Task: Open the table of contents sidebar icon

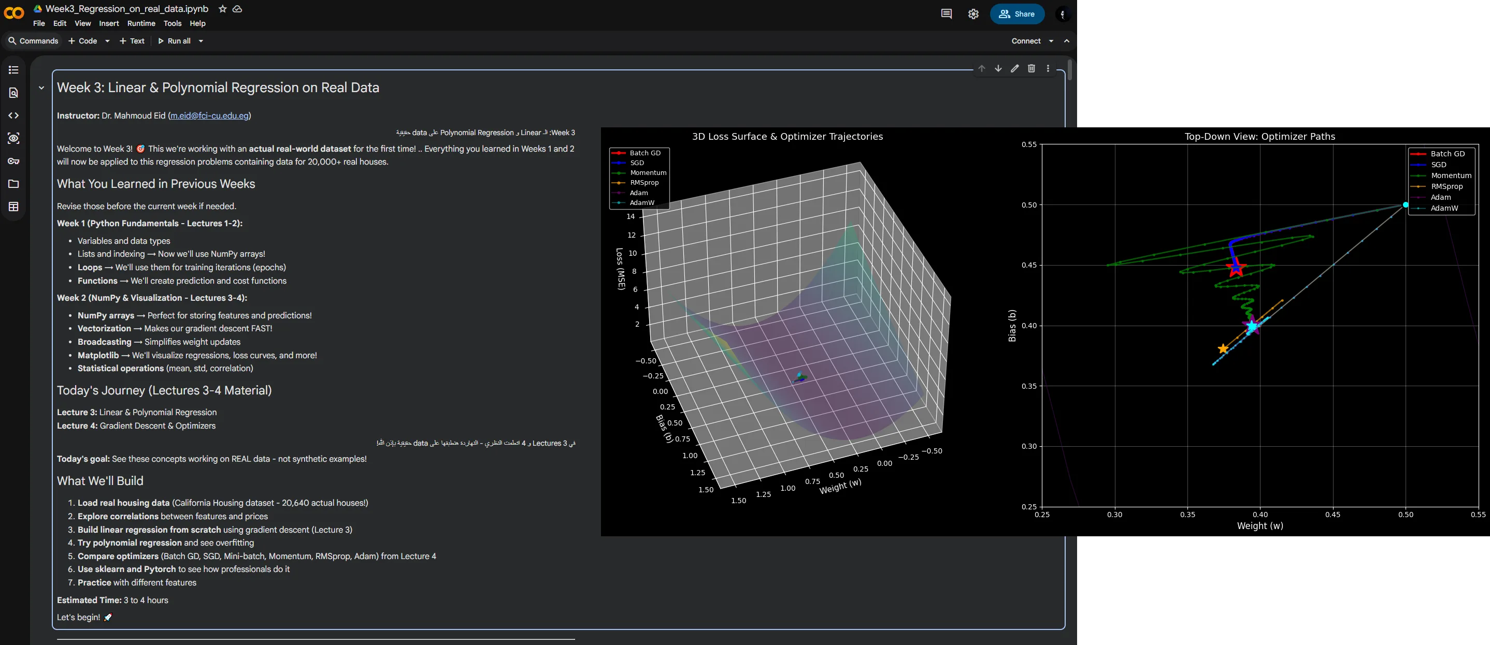Action: pyautogui.click(x=14, y=70)
